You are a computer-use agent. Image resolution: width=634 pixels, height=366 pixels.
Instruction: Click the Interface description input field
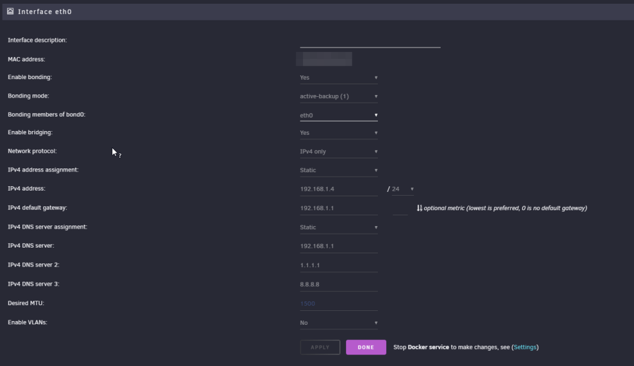click(370, 41)
